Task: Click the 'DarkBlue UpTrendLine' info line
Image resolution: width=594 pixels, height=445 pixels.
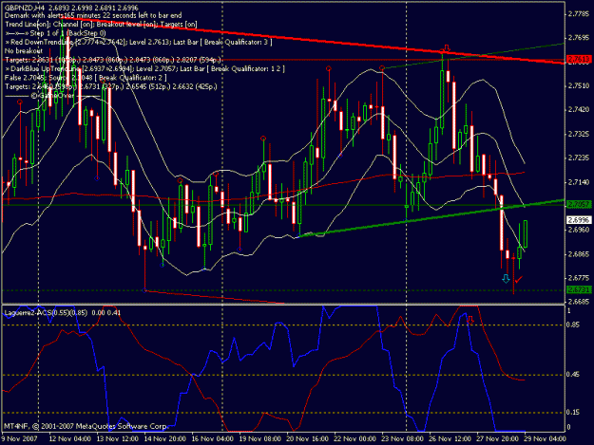Action: tap(144, 69)
